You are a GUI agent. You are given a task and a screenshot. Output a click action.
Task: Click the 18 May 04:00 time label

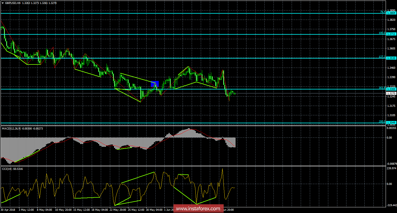point(99,210)
